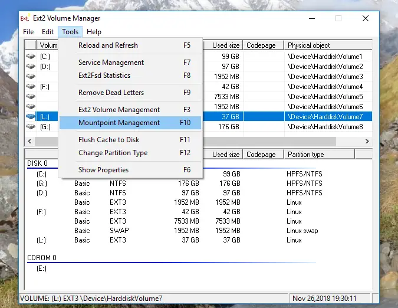Viewport: 398px width, 308px height.
Task: Click lower list 7533 MB used size
Action: point(228,221)
